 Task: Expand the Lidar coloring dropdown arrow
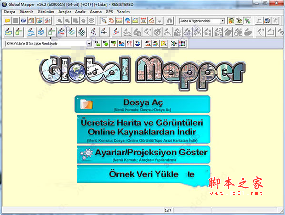click(x=89, y=44)
